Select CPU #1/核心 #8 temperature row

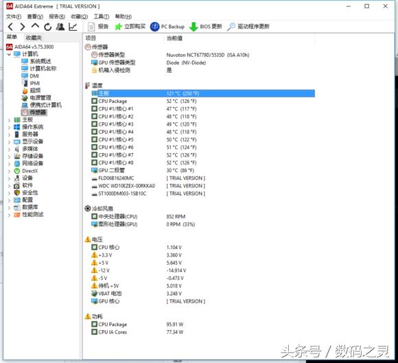pyautogui.click(x=203, y=163)
